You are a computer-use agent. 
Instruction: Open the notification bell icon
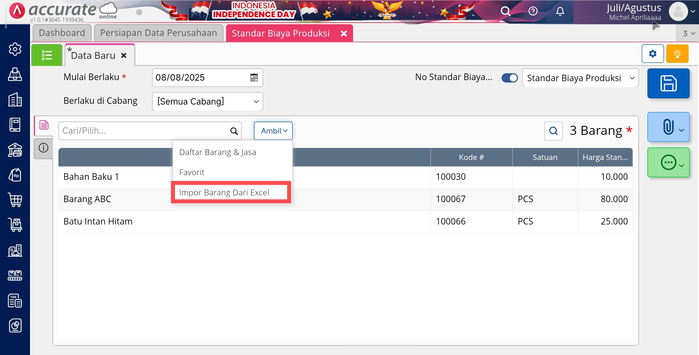click(x=560, y=11)
